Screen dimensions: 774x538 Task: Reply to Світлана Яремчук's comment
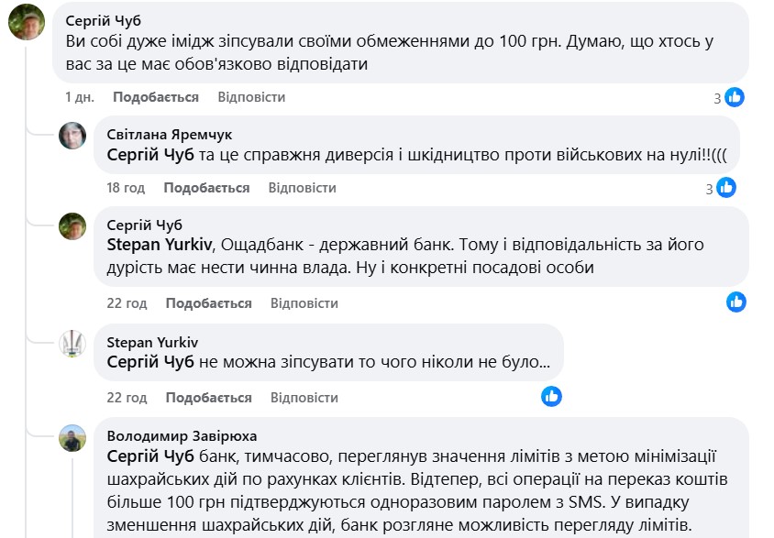[302, 188]
